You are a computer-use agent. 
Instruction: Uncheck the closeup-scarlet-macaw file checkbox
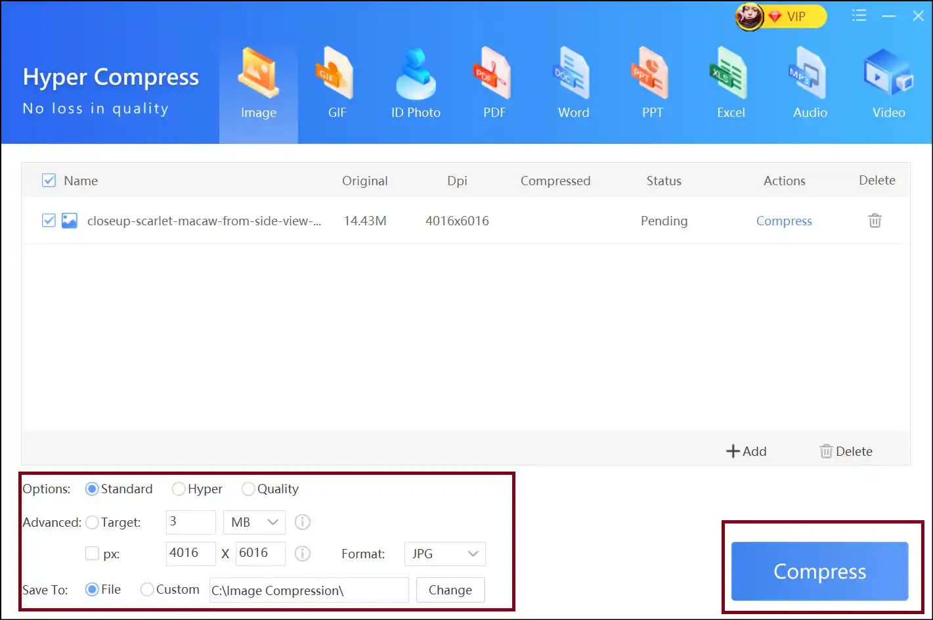click(x=49, y=221)
